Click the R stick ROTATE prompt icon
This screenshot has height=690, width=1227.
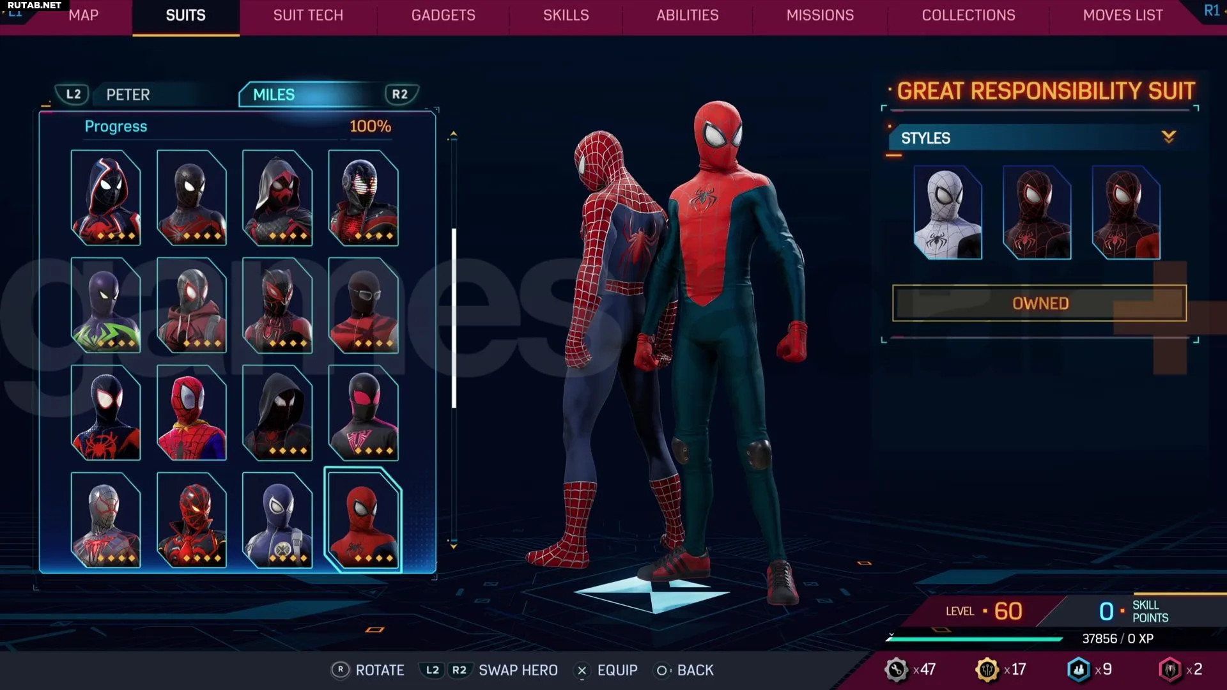(340, 670)
